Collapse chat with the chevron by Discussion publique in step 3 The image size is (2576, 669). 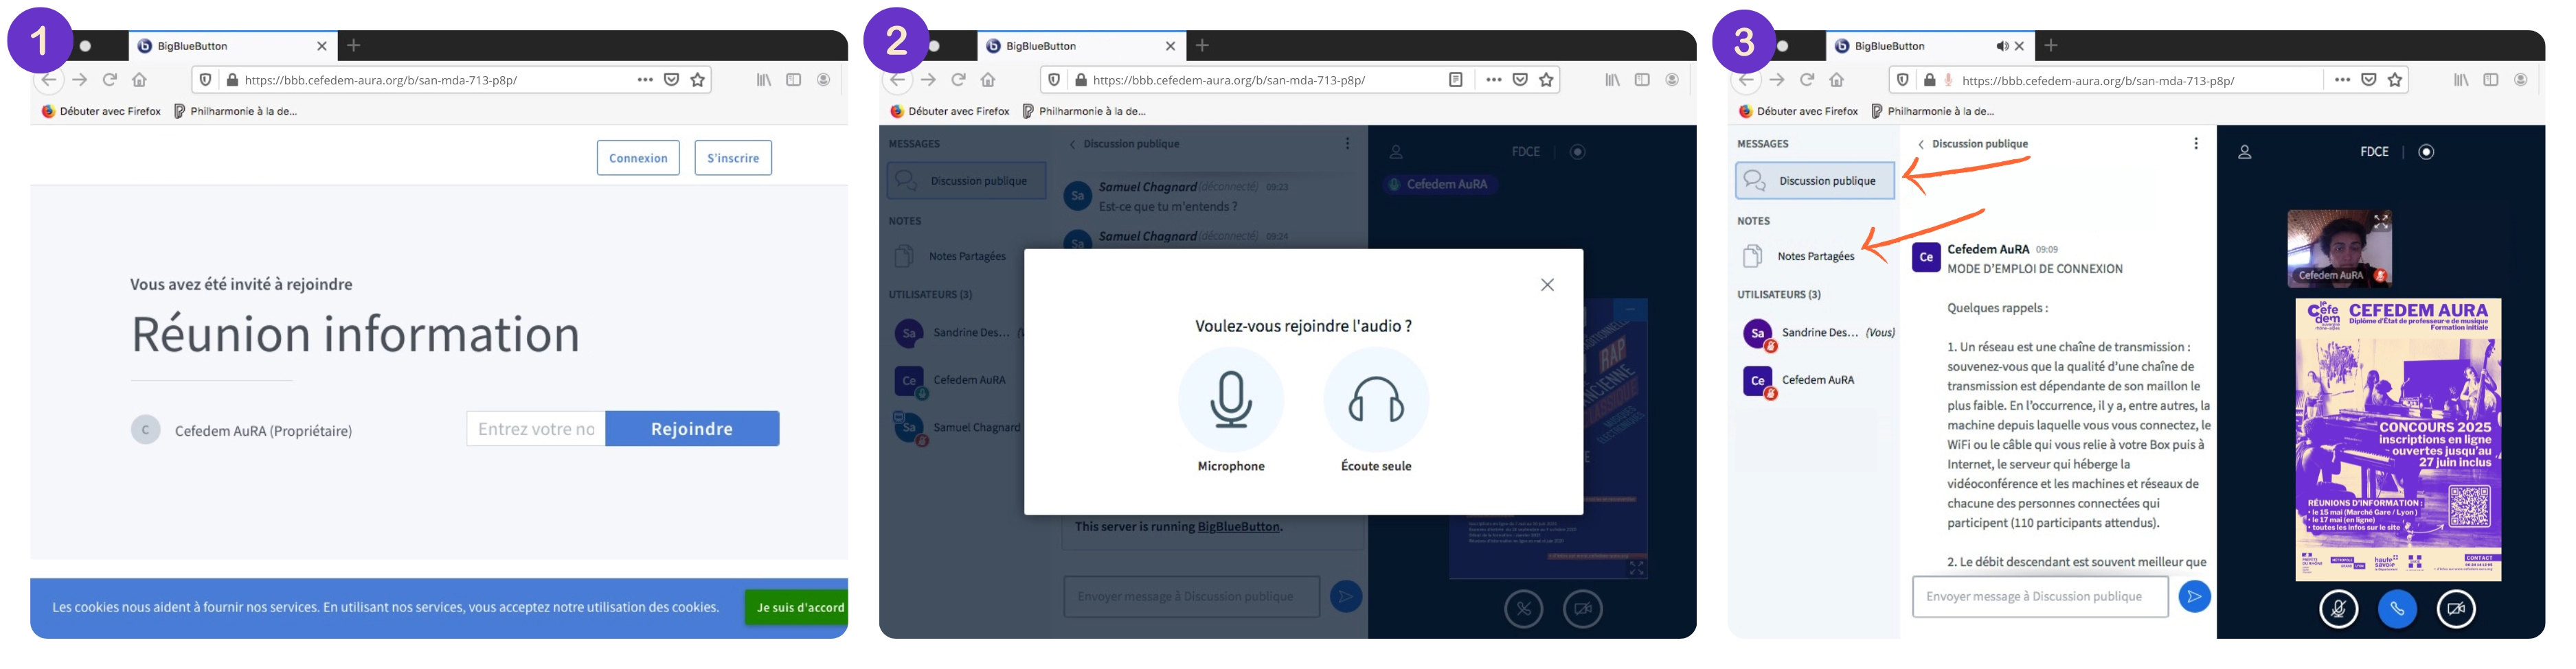(x=1921, y=145)
